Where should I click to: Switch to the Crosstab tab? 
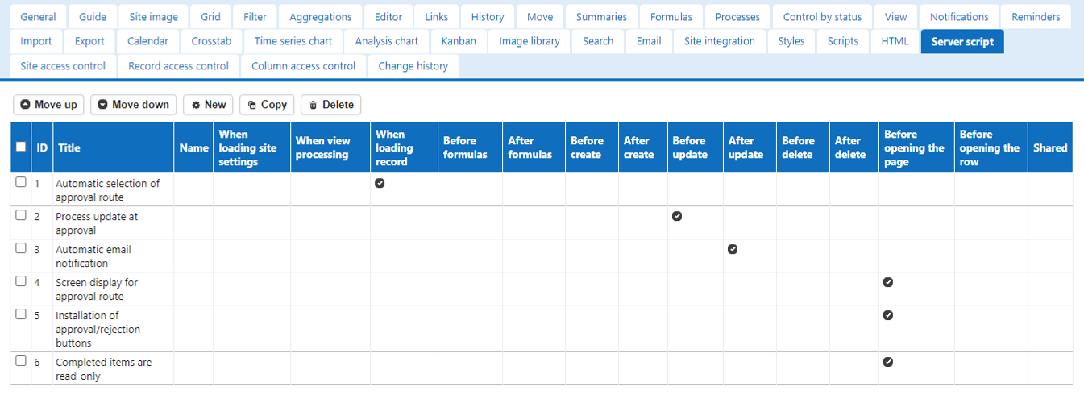click(x=211, y=41)
